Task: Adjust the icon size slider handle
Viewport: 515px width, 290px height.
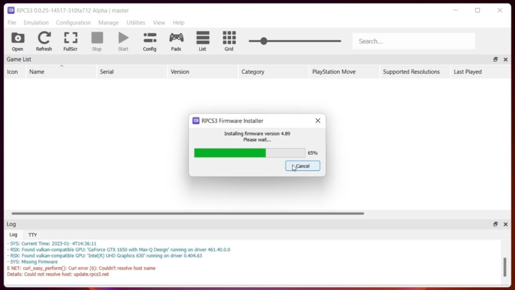Action: pyautogui.click(x=264, y=41)
